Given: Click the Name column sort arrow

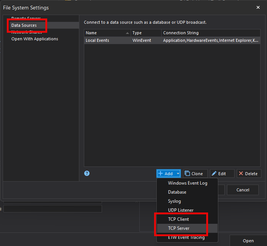Looking at the screenshot, I should [x=127, y=33].
